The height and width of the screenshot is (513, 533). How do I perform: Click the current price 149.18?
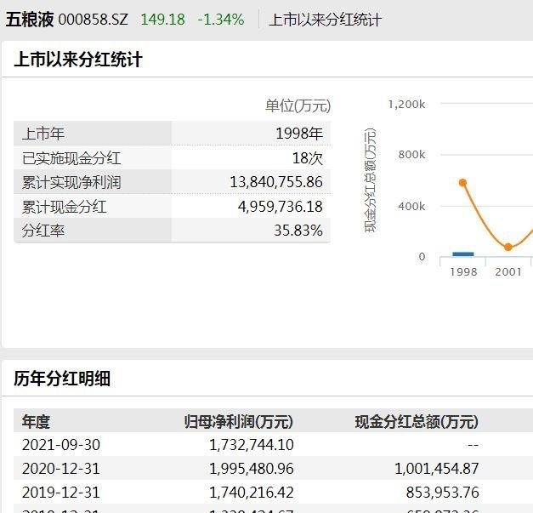tap(163, 20)
